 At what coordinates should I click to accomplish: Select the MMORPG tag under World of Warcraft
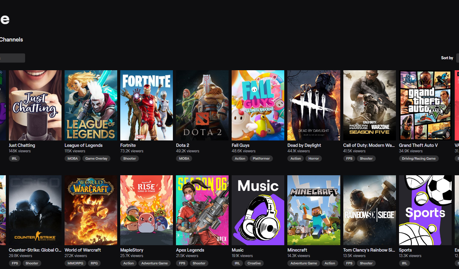pyautogui.click(x=75, y=263)
